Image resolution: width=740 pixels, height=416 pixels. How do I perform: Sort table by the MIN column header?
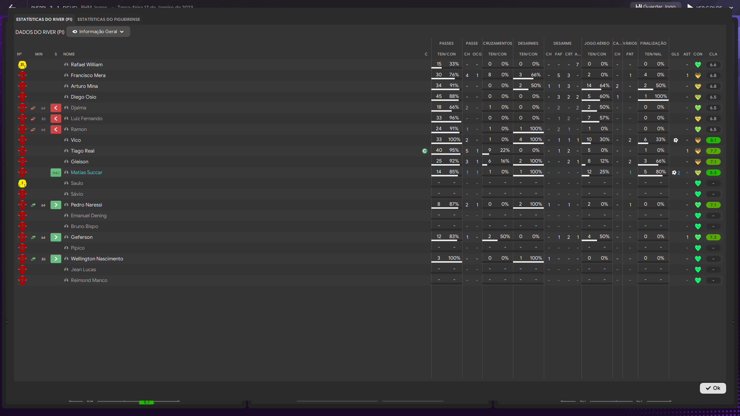pos(39,54)
